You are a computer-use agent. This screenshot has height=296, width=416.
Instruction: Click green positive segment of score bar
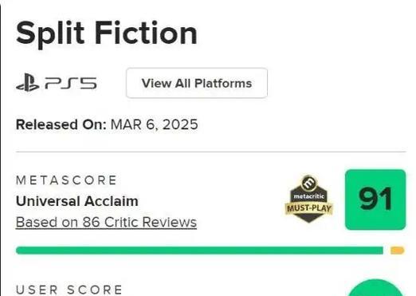pyautogui.click(x=199, y=251)
